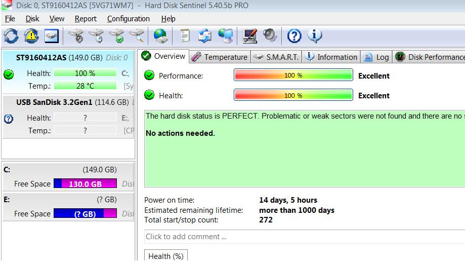
Task: Click the 'more than 1000 days' lifetime value
Action: click(x=297, y=210)
